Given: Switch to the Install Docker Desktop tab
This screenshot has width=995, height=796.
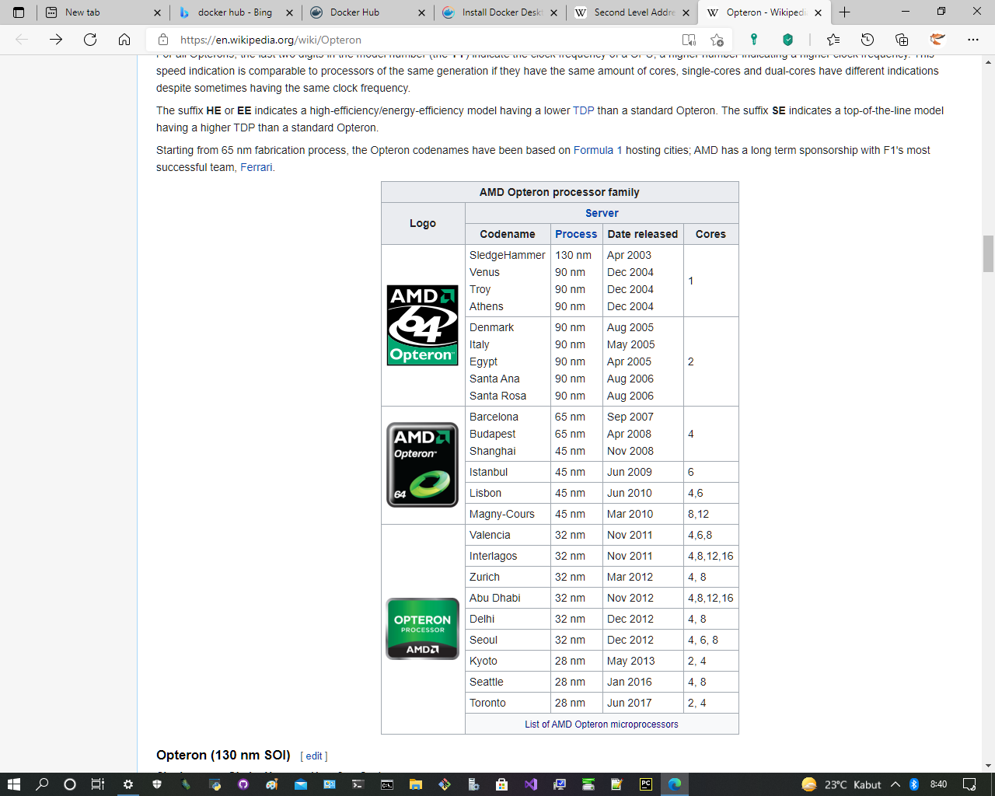Looking at the screenshot, I should coord(499,12).
